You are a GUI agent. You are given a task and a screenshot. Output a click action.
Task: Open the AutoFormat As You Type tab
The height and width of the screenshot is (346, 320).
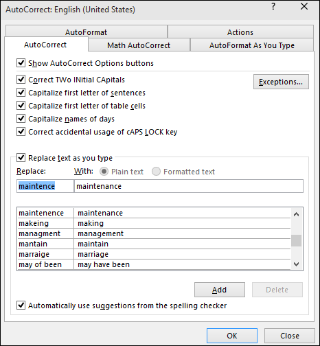(x=252, y=45)
